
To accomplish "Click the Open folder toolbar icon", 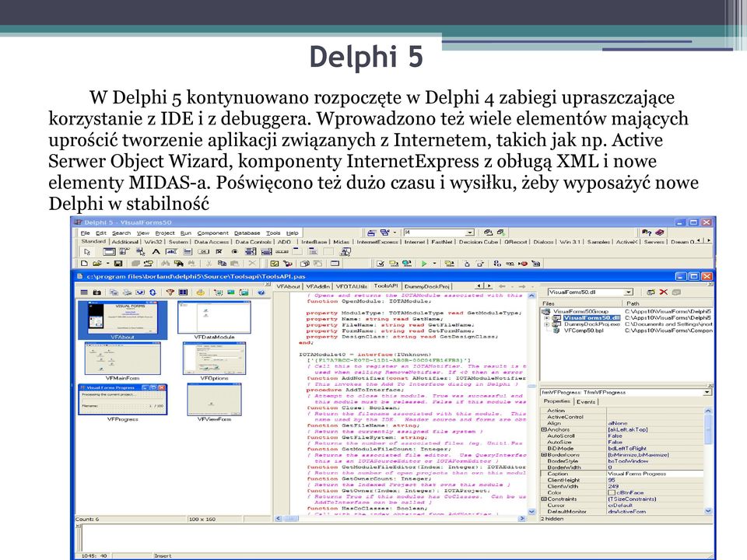I will [97, 264].
